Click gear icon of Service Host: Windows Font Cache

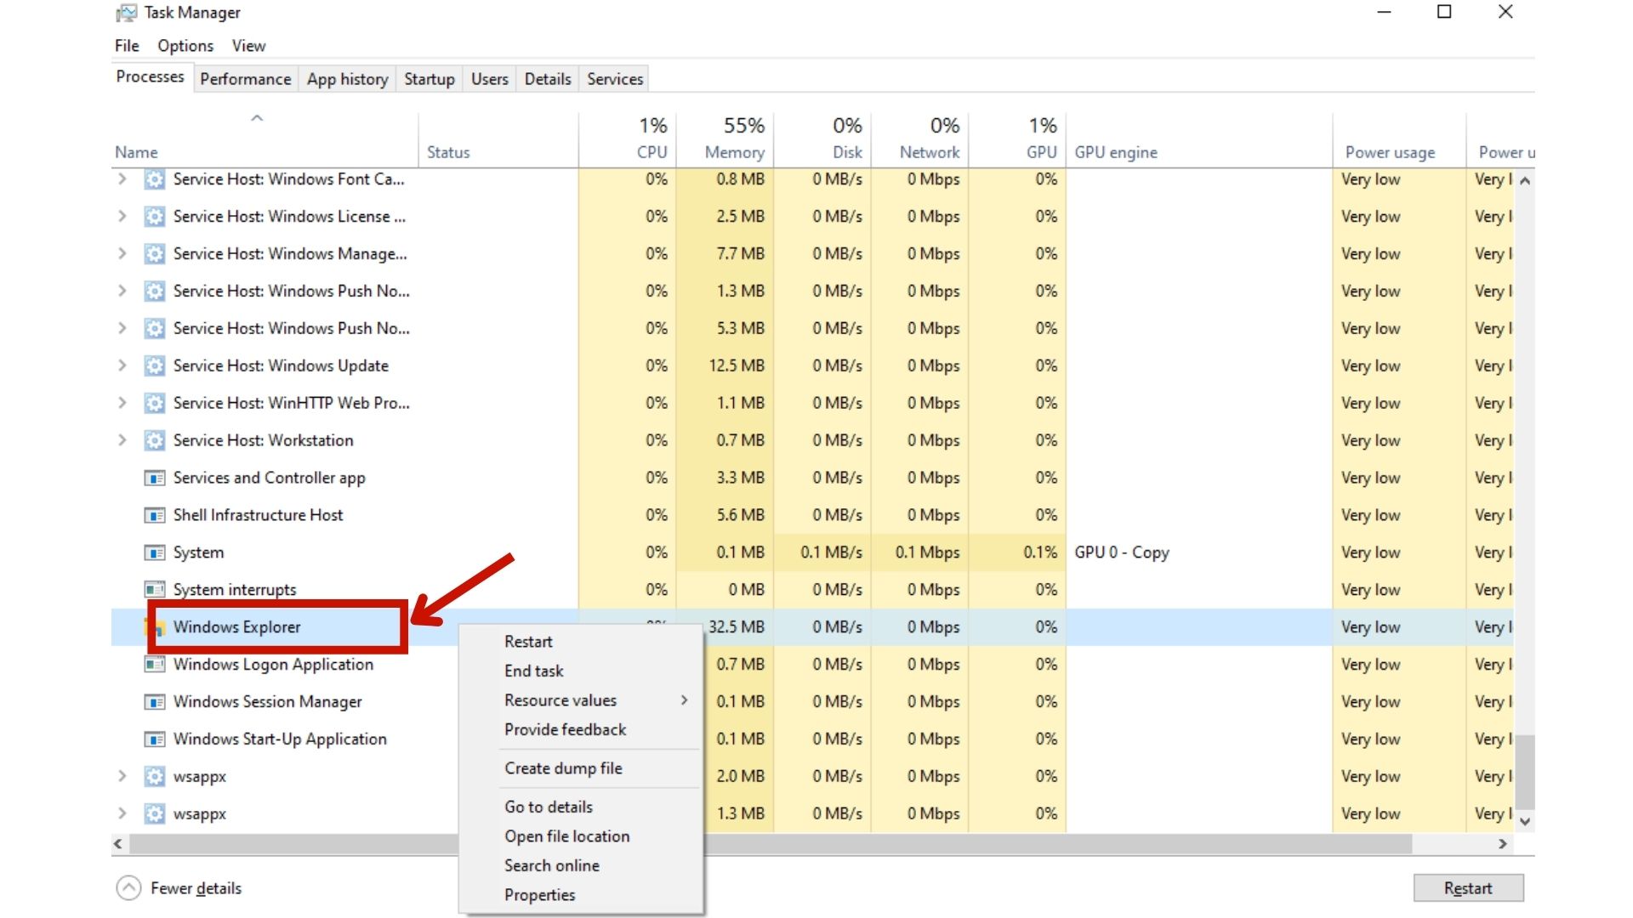point(154,179)
